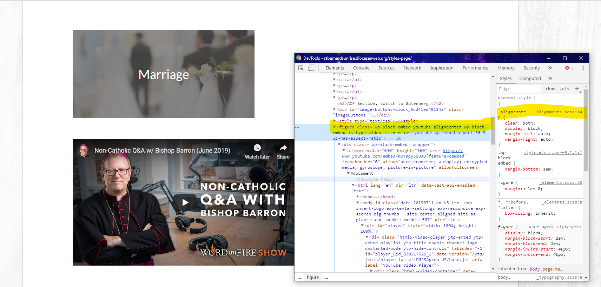The height and width of the screenshot is (287, 601).
Task: Switch to the Console tab
Action: click(x=361, y=68)
